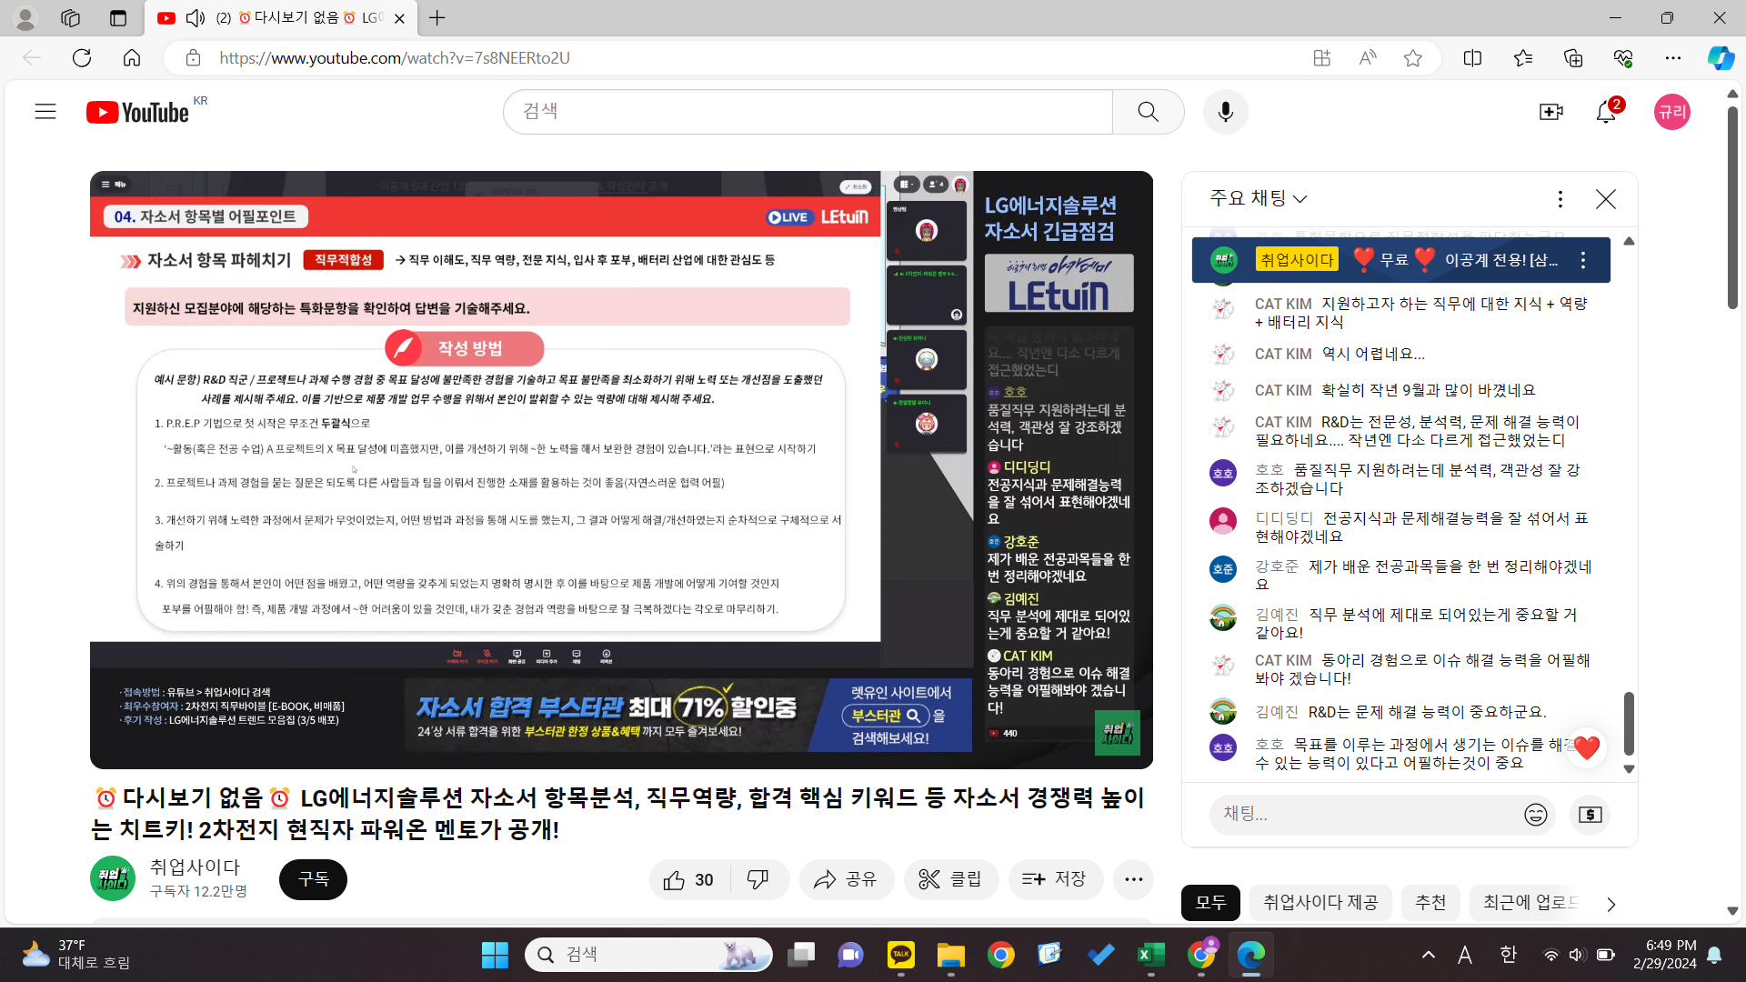
Task: Open 취업사이다 channel avatar
Action: click(x=113, y=878)
